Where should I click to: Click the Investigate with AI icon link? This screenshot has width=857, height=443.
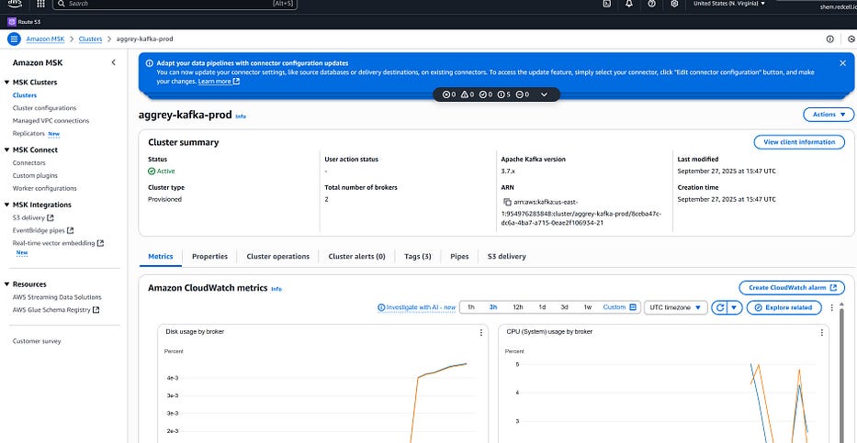point(417,307)
